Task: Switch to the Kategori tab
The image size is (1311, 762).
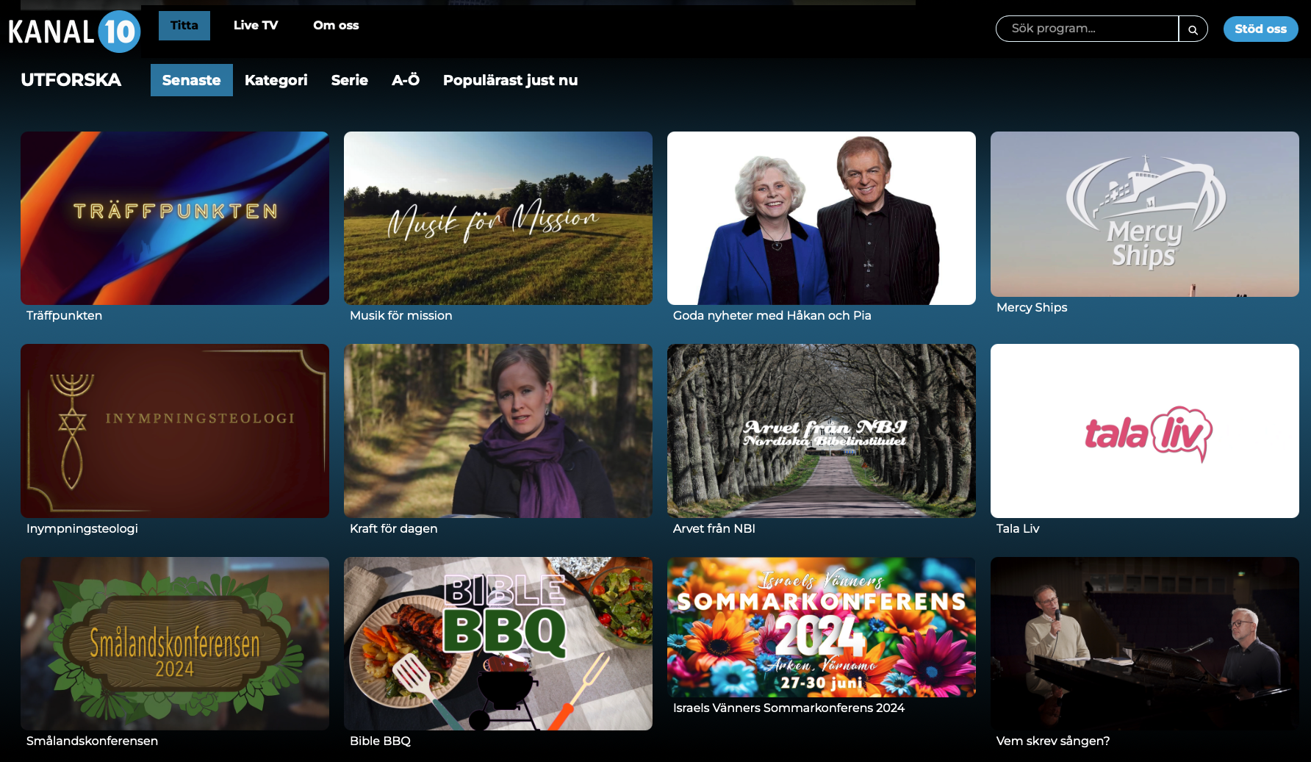Action: pos(276,80)
